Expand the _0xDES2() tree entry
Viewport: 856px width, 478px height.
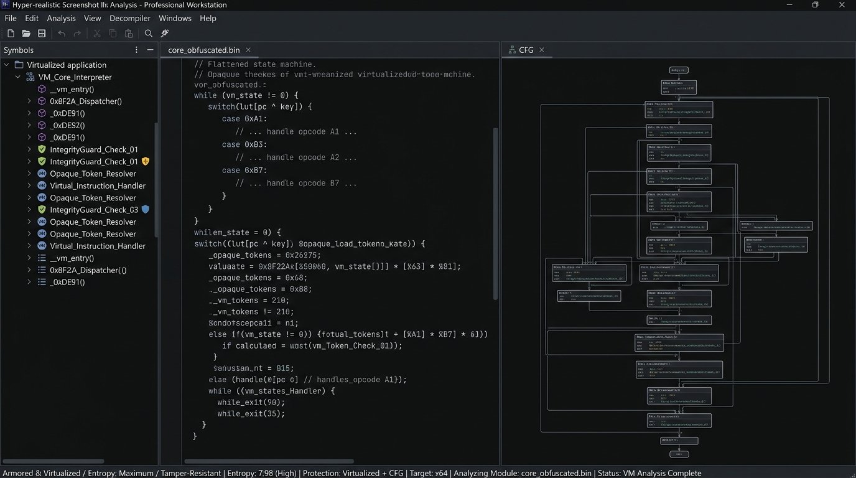29,125
